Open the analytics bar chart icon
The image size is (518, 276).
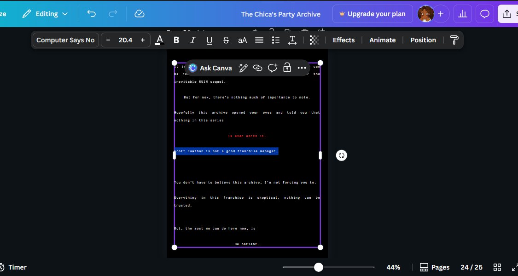pyautogui.click(x=462, y=14)
